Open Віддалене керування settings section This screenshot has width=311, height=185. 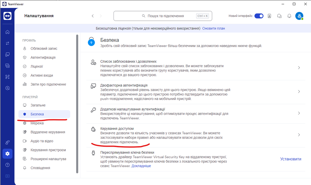coord(48,132)
